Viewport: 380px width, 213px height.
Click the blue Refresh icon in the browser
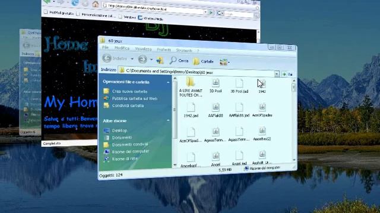[75, 2]
